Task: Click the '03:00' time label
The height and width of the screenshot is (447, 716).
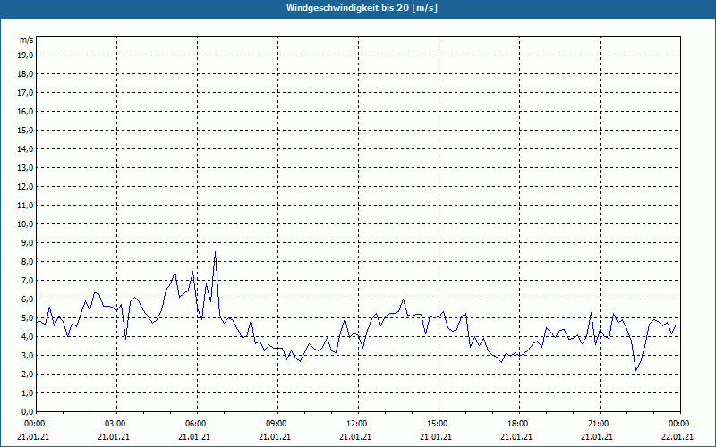Action: pyautogui.click(x=115, y=424)
